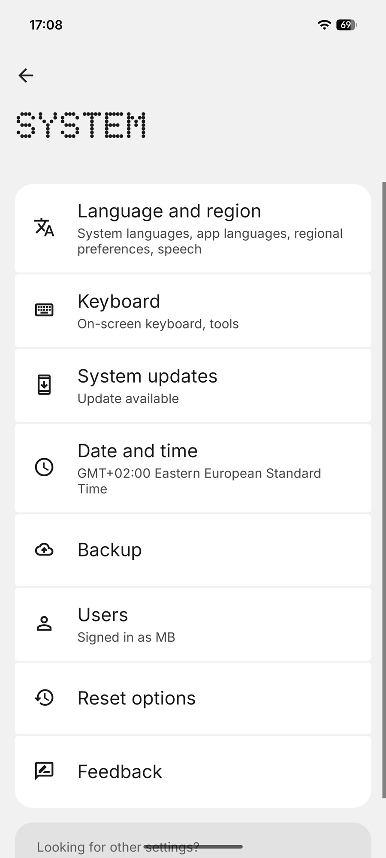Tap the clock icon for Date and time
Viewport: 386px width, 858px height.
tap(44, 467)
